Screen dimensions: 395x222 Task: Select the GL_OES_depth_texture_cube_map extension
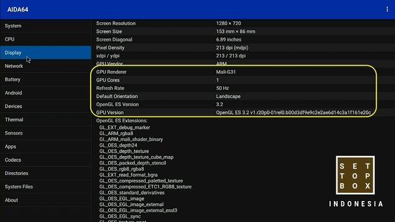pyautogui.click(x=136, y=157)
